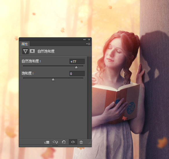Click the panel resize grip corner
169x159 pixels.
pos(90,143)
